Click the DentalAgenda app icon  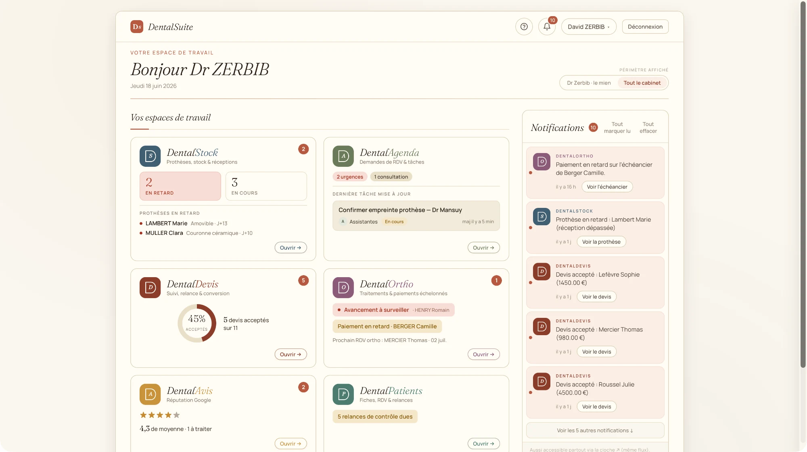[343, 156]
